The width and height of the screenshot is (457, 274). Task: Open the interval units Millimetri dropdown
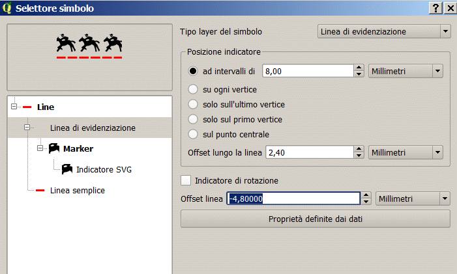(x=405, y=71)
